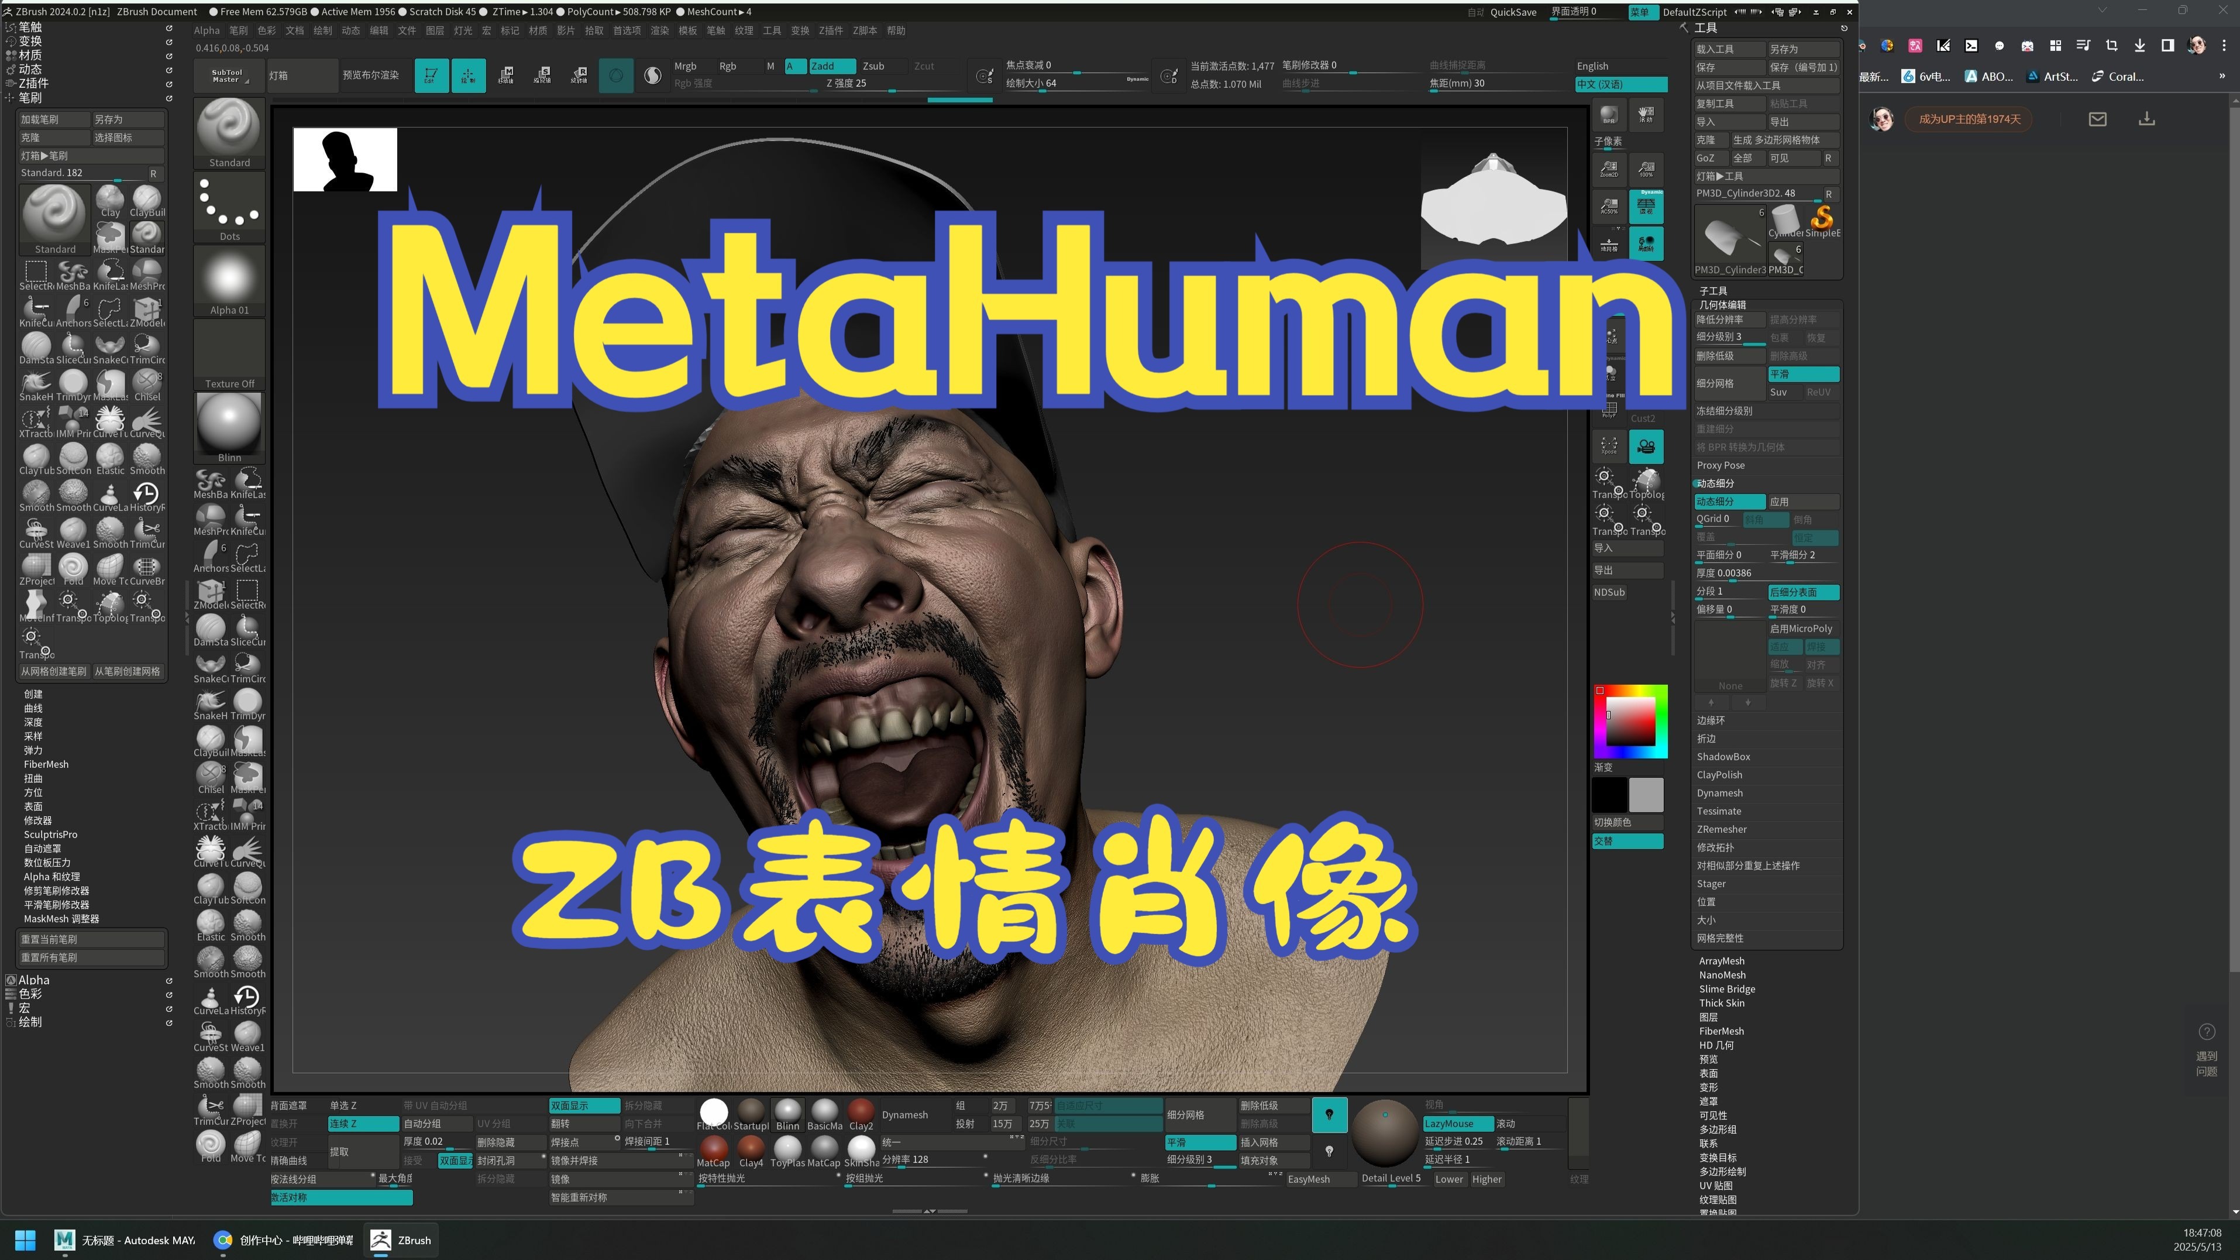Pick the Dots stroke icon
2240x1260 pixels.
[229, 207]
